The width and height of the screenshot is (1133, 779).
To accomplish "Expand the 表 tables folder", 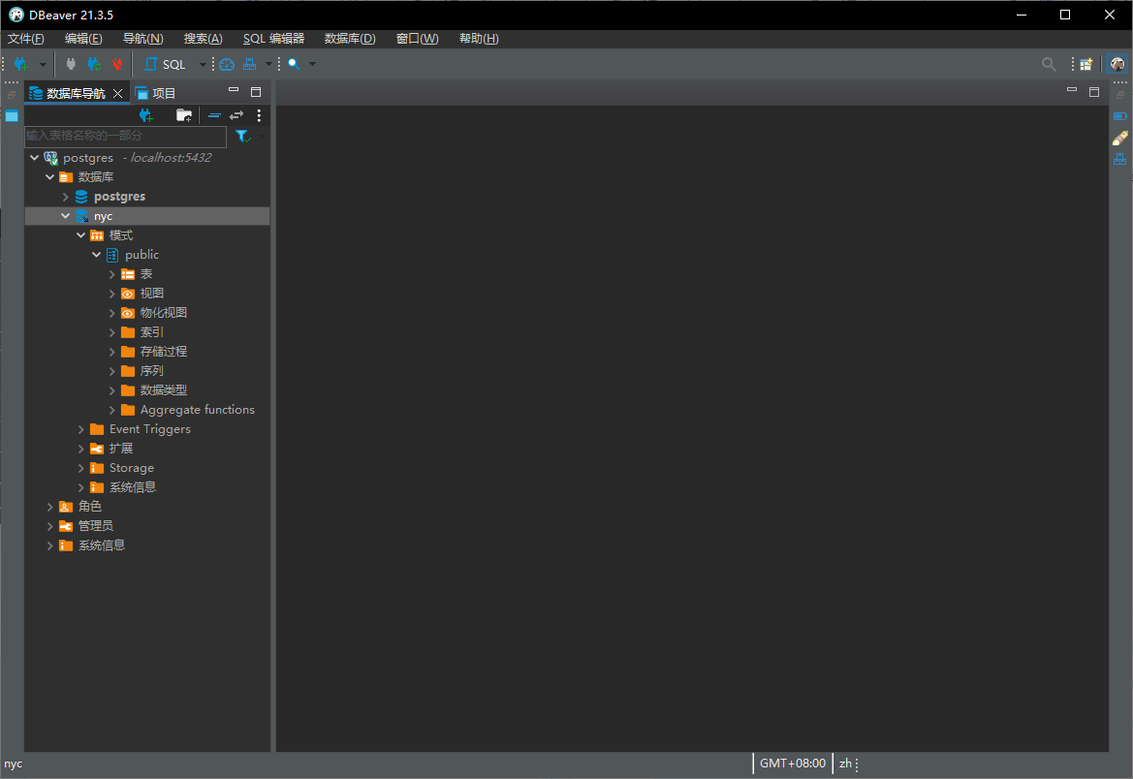I will pos(112,274).
